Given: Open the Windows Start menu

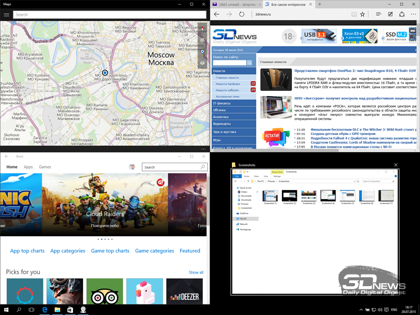Looking at the screenshot, I should (x=6, y=310).
